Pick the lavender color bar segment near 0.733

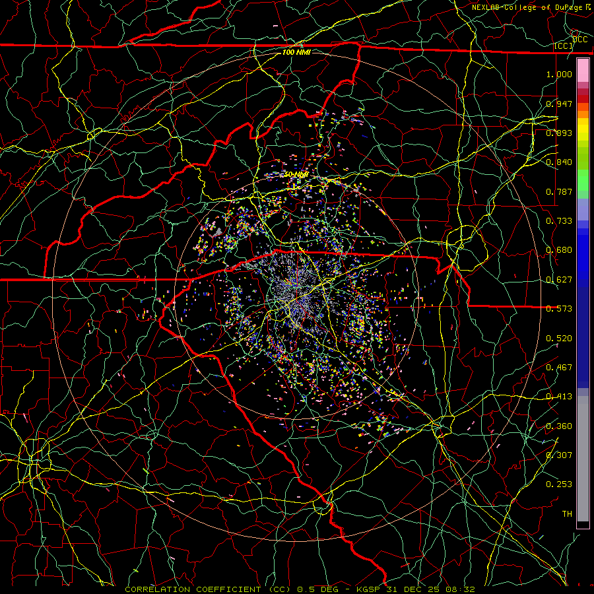pos(583,209)
